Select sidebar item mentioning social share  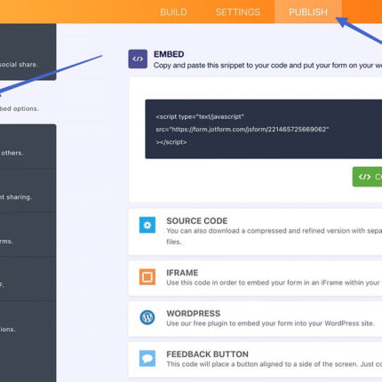pos(28,52)
